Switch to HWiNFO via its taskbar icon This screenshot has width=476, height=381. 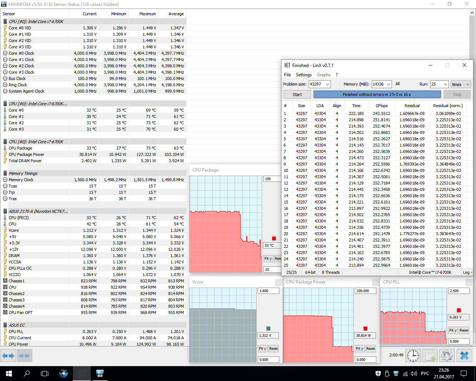click(100, 374)
